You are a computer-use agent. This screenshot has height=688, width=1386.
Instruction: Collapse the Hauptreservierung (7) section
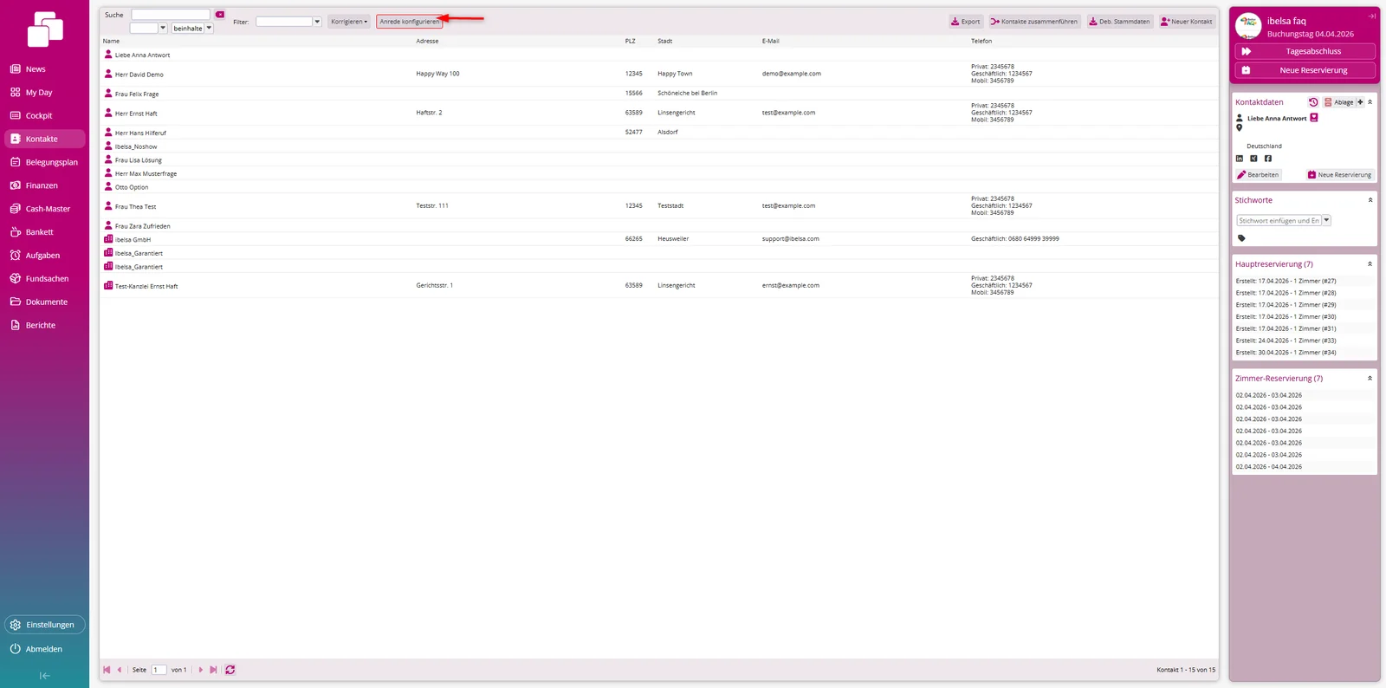coord(1370,264)
